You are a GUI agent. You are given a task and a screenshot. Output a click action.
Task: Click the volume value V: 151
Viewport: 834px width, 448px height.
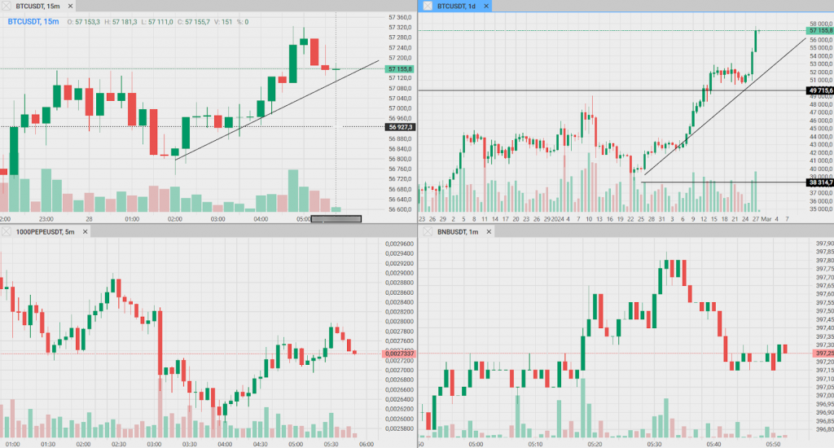point(223,22)
